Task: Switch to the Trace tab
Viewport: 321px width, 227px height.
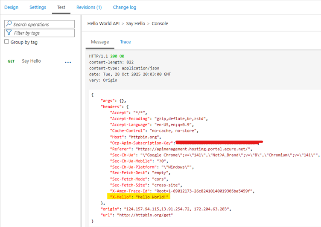Action: pyautogui.click(x=125, y=42)
